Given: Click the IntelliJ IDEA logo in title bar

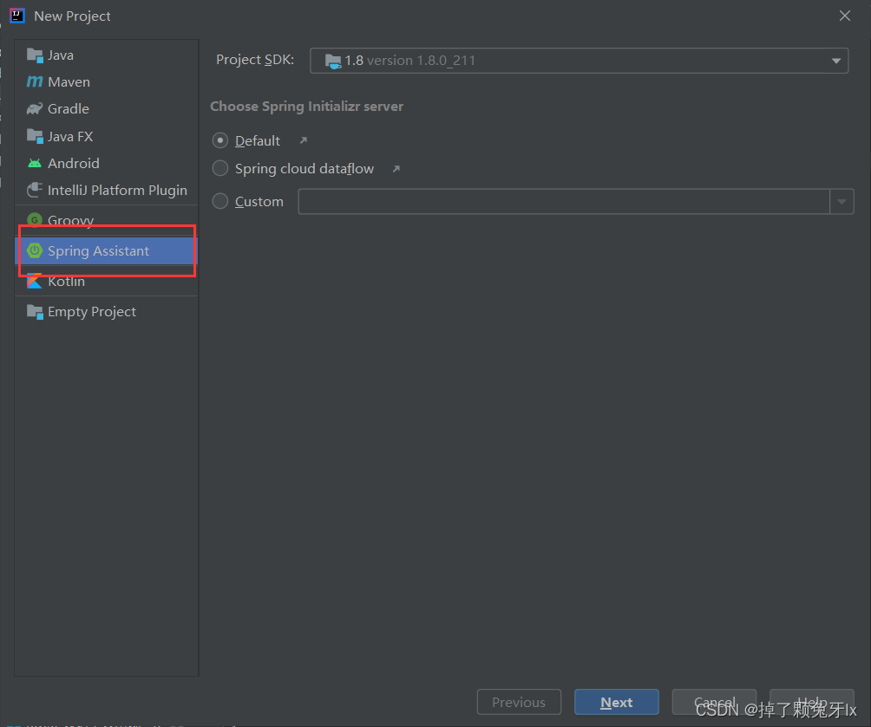Looking at the screenshot, I should pyautogui.click(x=17, y=16).
